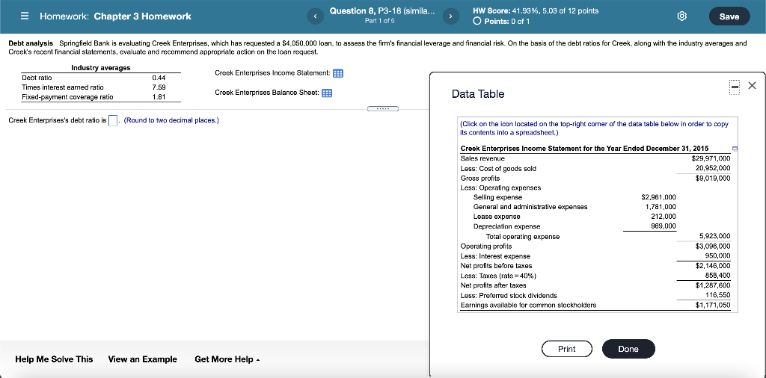Click the Sales revenue value $29,971,000
This screenshot has height=378, width=766.
(x=711, y=158)
